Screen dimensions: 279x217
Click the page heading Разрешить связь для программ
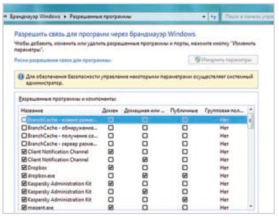pos(104,34)
